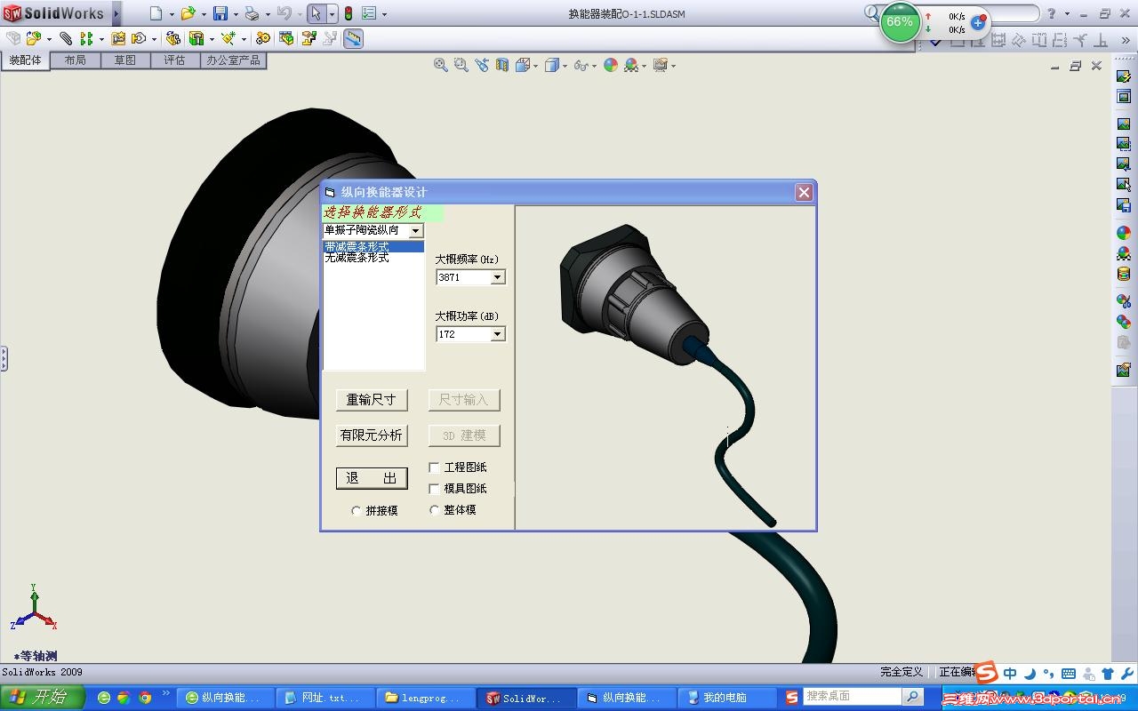
Task: Click the View Settings monitor icon
Action: point(660,65)
